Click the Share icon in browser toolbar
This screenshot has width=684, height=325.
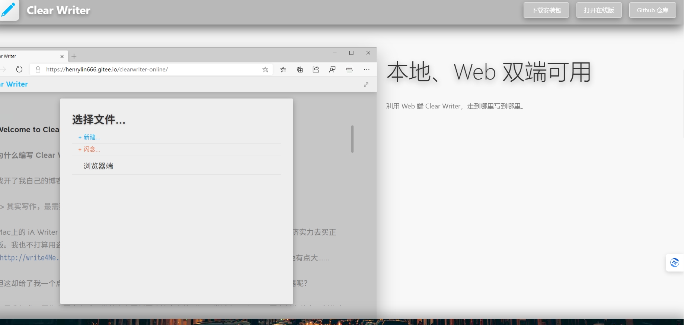[316, 69]
